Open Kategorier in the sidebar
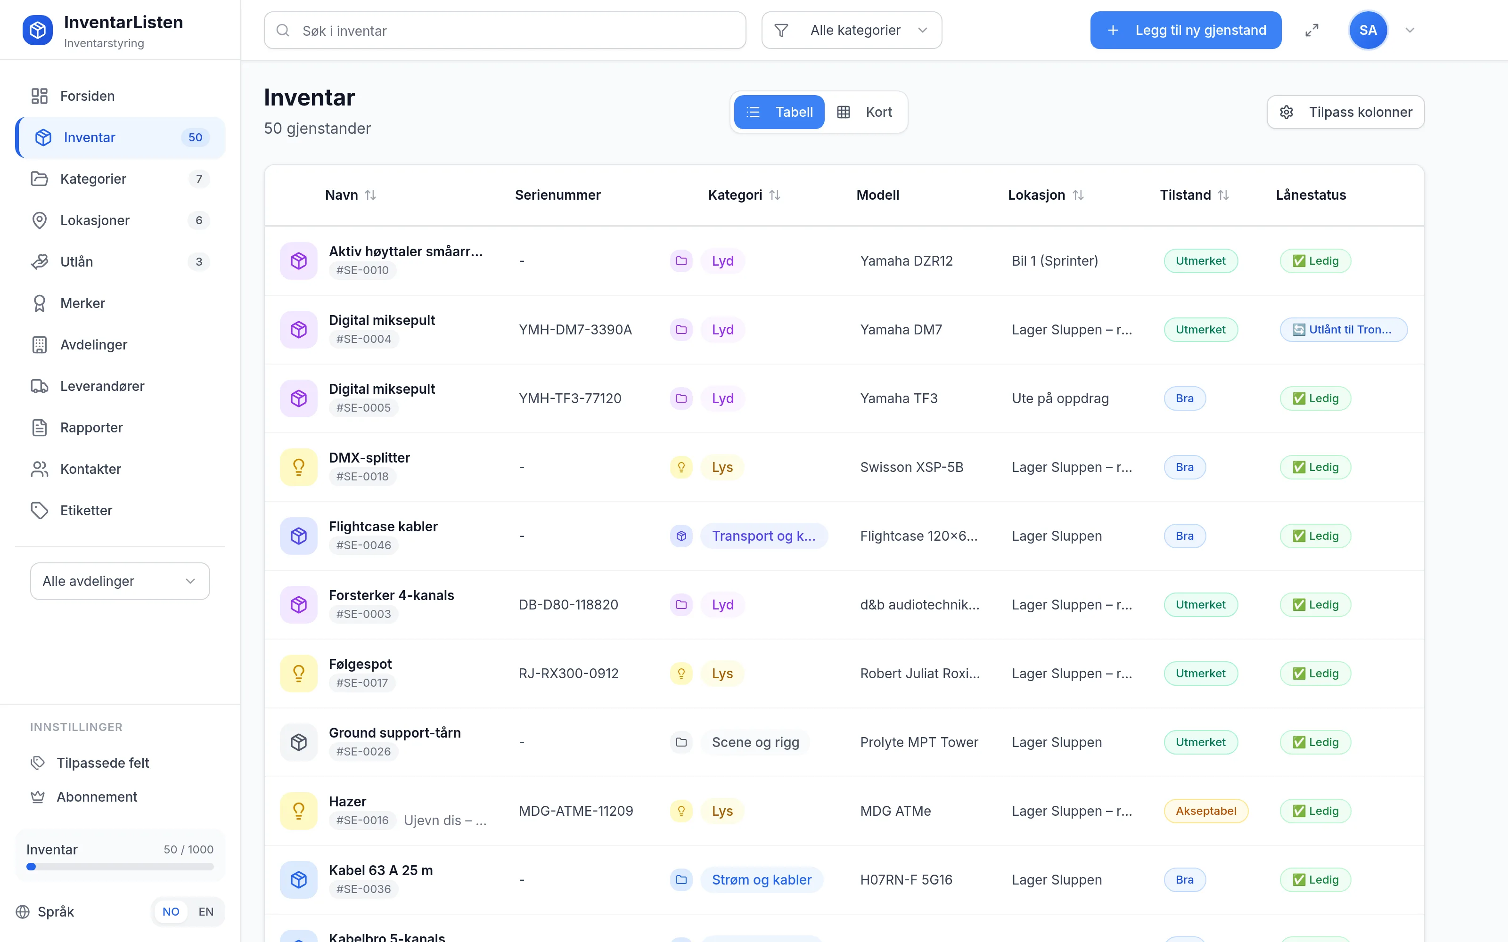Image resolution: width=1508 pixels, height=942 pixels. tap(120, 179)
